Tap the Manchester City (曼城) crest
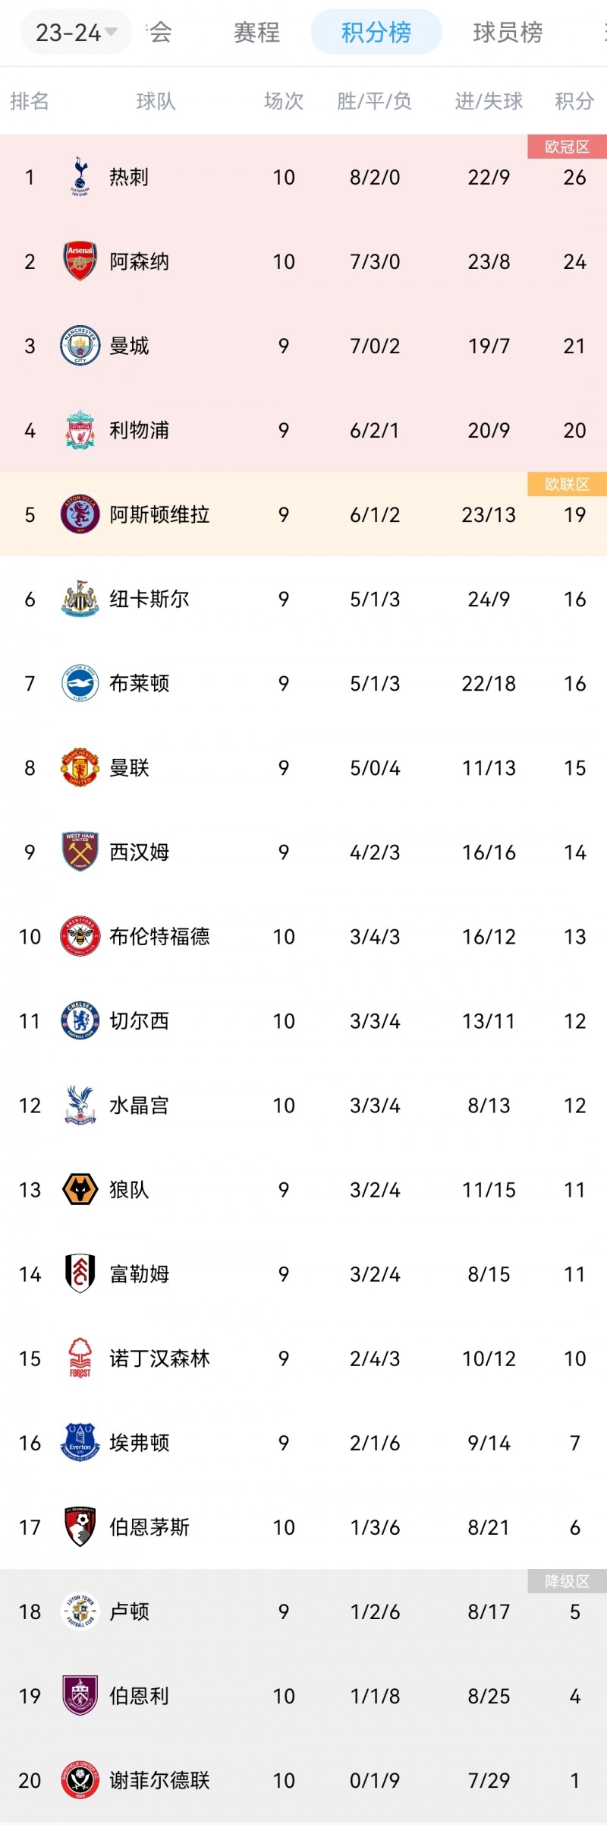The width and height of the screenshot is (607, 1825). pyautogui.click(x=80, y=346)
